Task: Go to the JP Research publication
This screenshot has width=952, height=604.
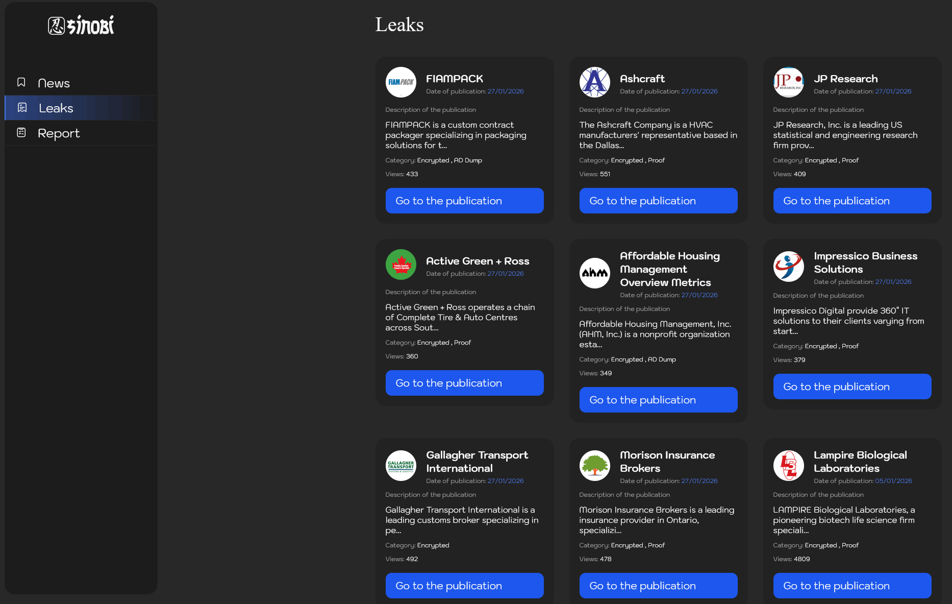Action: click(x=853, y=201)
